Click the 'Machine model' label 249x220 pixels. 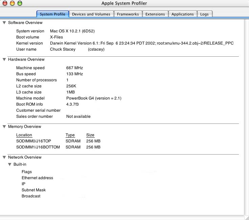click(x=30, y=98)
